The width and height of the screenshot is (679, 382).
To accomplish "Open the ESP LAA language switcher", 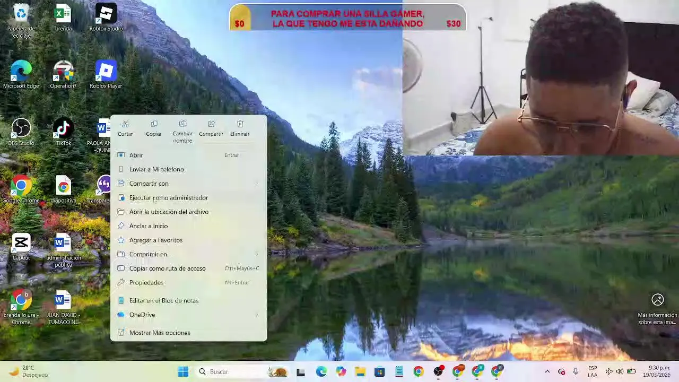I will tap(593, 372).
